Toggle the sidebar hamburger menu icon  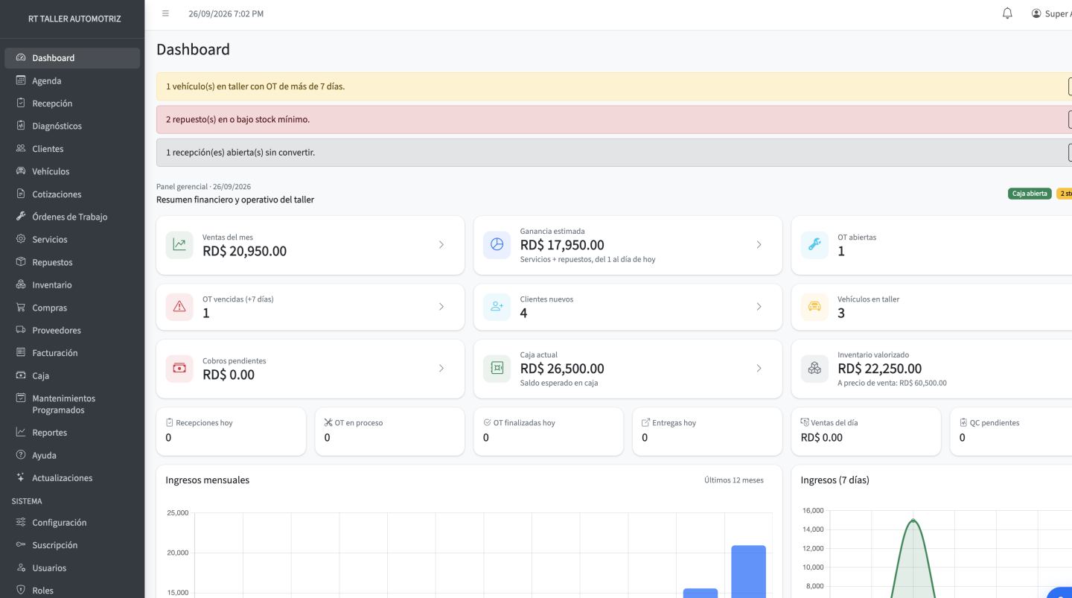[x=165, y=13]
